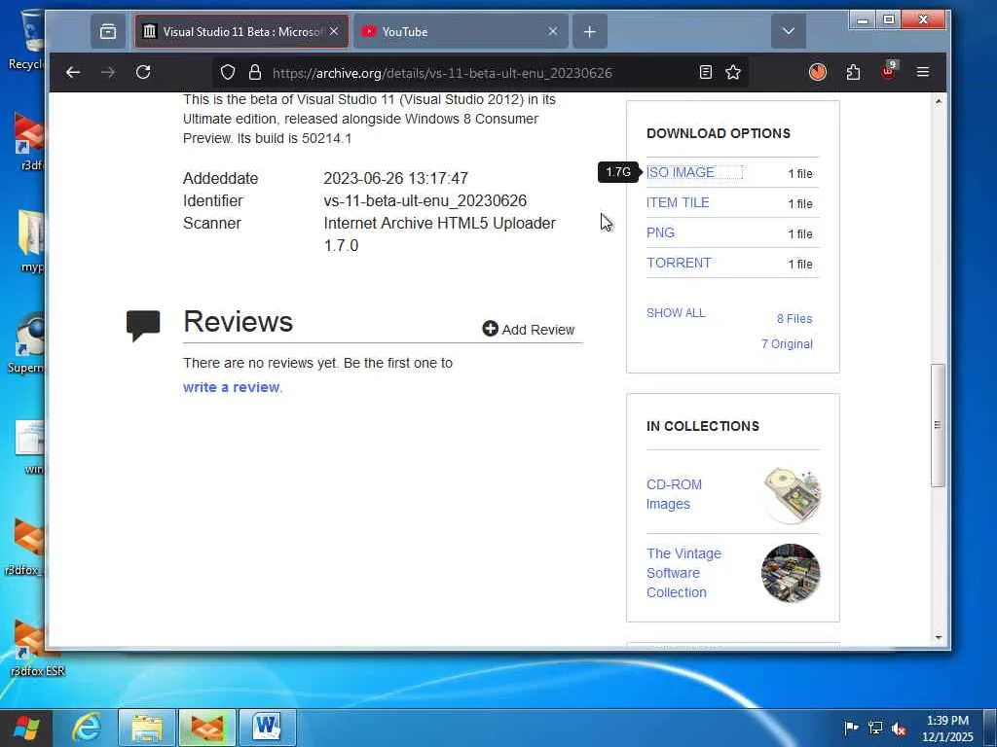Click the page vertical scrollbar thumb
The image size is (997, 747).
(938, 425)
